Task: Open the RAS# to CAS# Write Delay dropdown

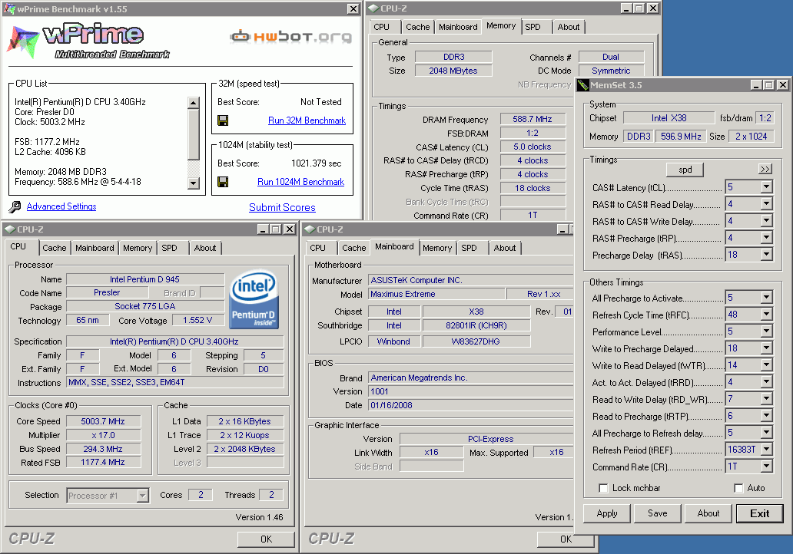Action: 767,221
